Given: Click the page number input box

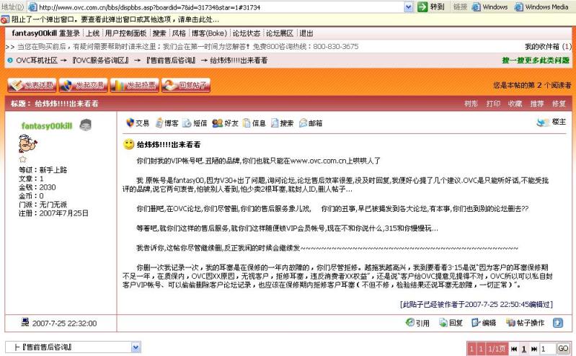Looking at the screenshot, I should (x=547, y=349).
